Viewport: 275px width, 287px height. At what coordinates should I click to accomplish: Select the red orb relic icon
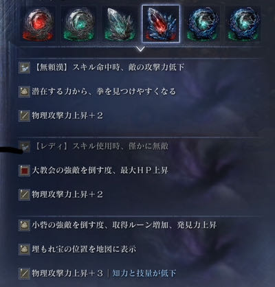[38, 24]
